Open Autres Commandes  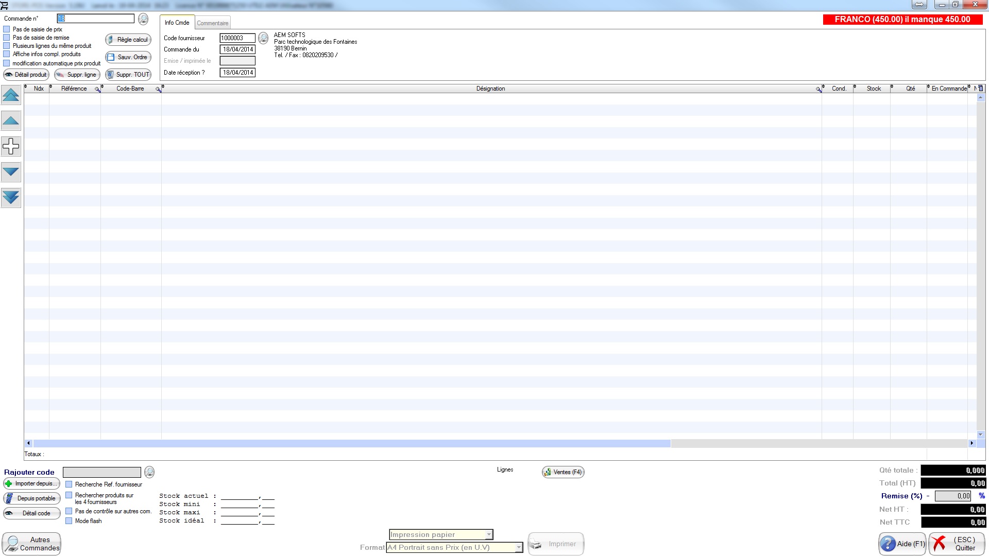click(x=31, y=544)
